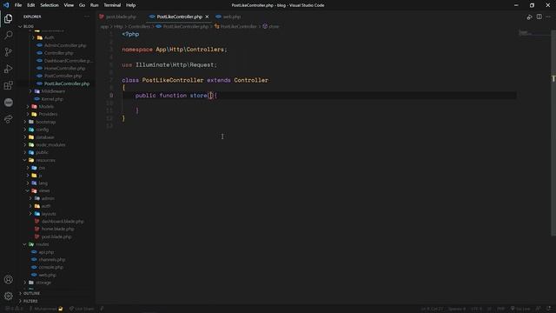Open the View menu
The image size is (556, 313).
(x=69, y=5)
